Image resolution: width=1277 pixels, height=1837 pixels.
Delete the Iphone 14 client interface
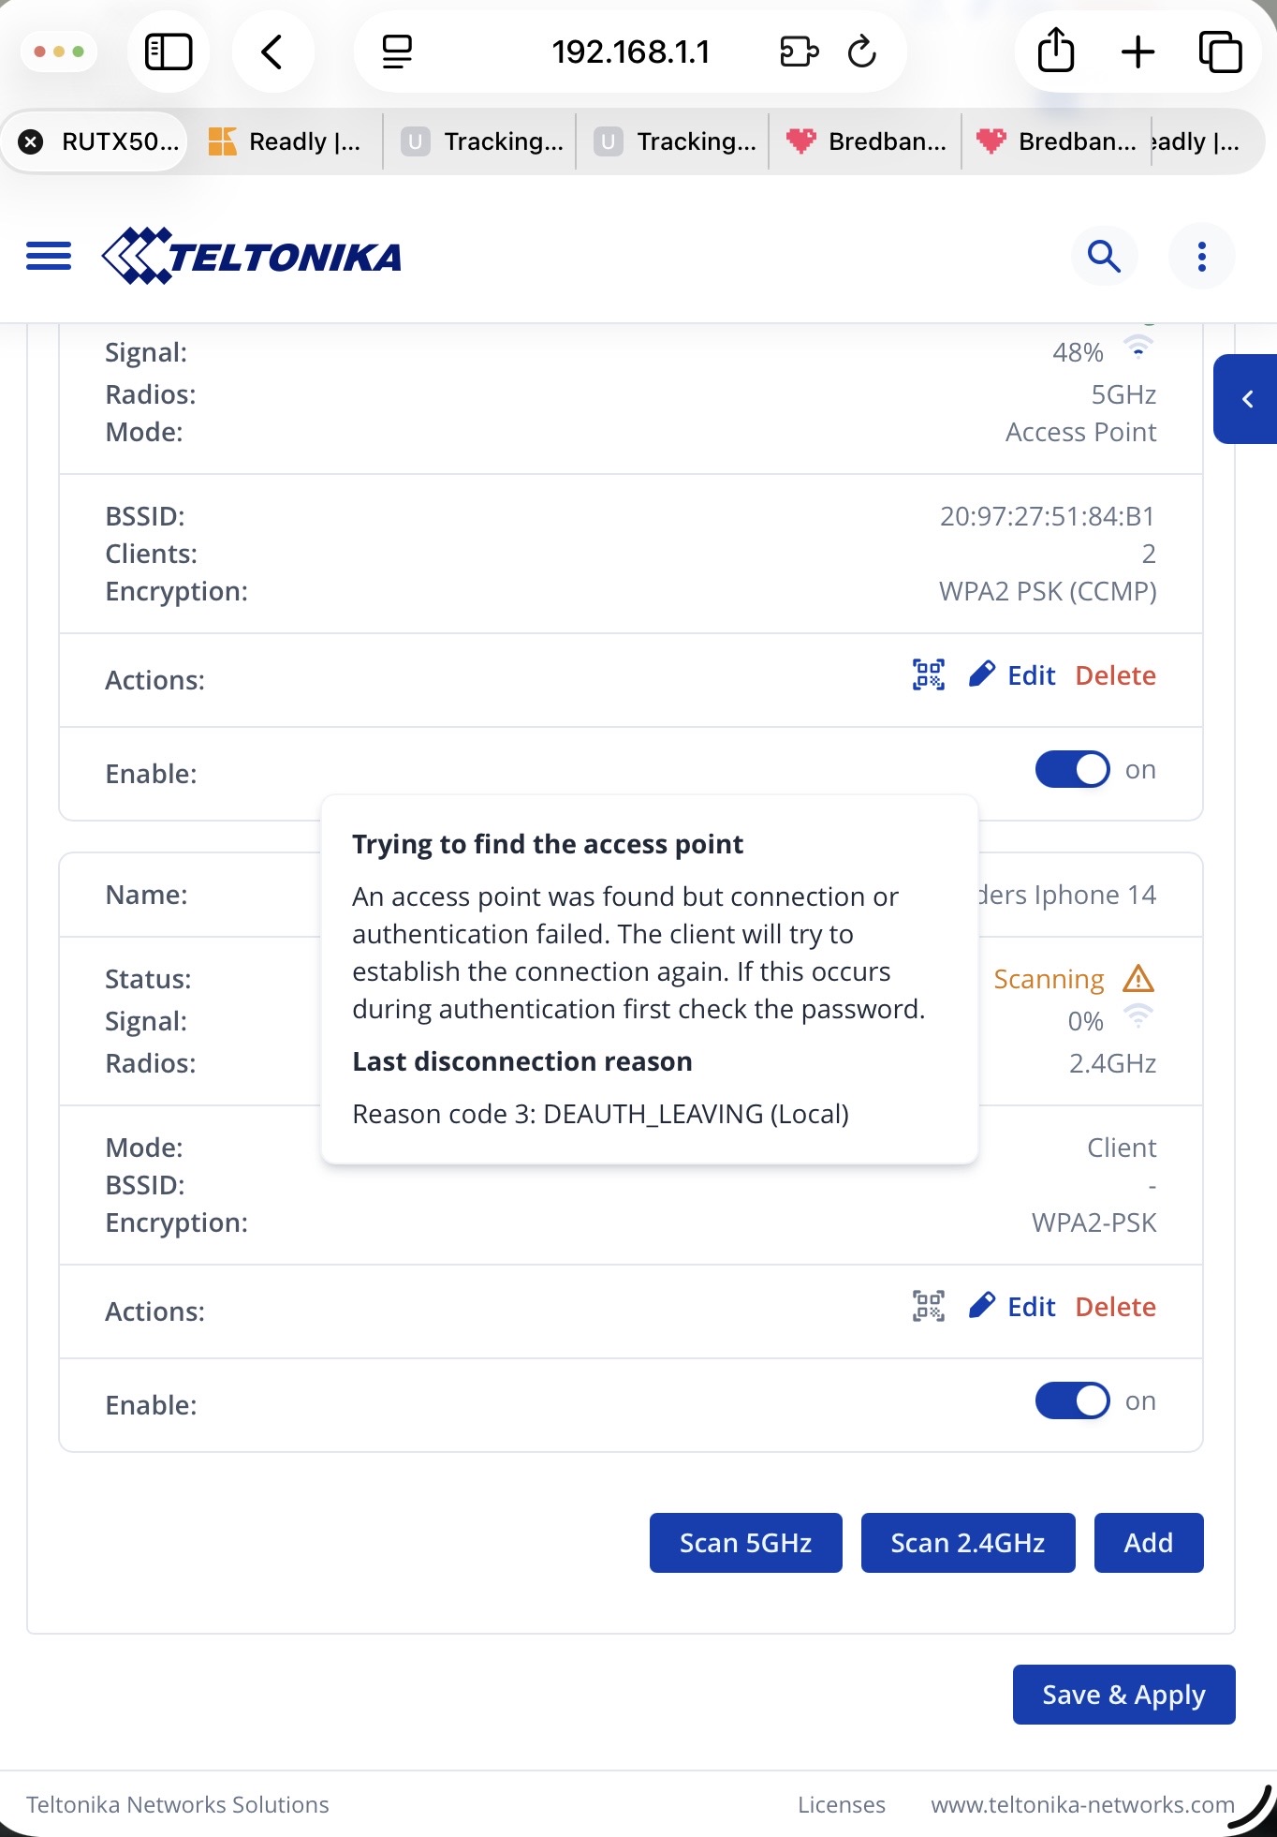(x=1115, y=1307)
